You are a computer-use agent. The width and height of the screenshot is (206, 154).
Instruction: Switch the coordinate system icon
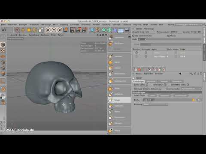[66, 30]
